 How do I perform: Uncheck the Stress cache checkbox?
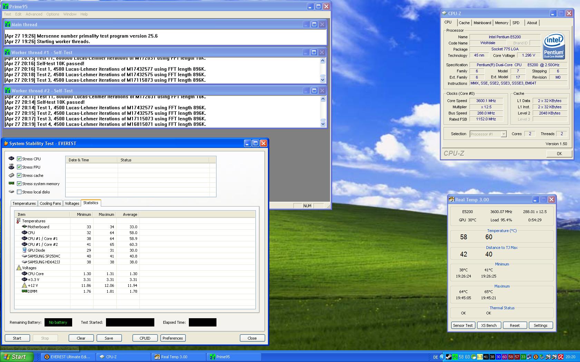tap(19, 175)
